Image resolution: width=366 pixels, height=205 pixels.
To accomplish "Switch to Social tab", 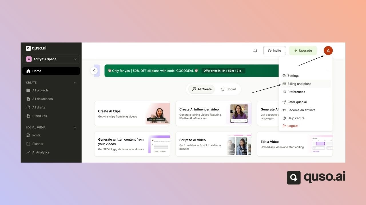I will 228,89.
